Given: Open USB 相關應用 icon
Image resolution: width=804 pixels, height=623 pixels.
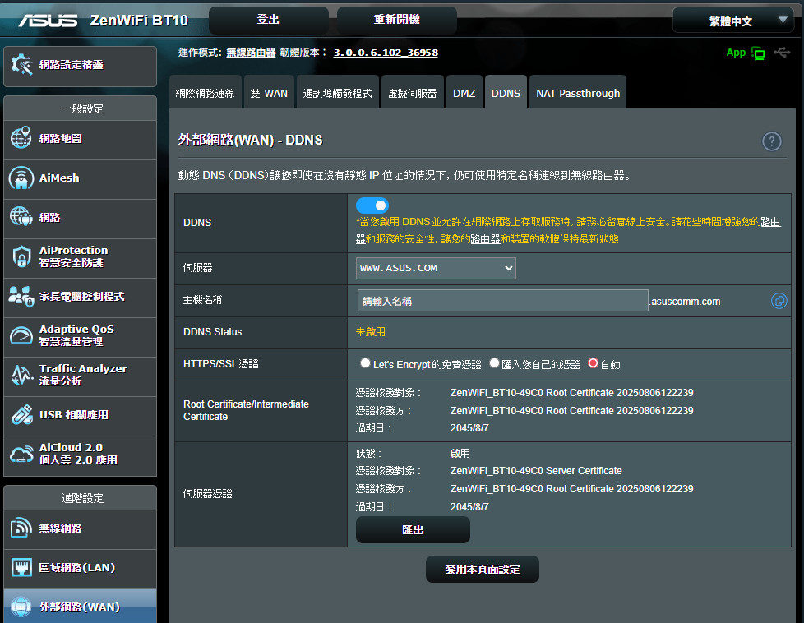Looking at the screenshot, I should pyautogui.click(x=21, y=415).
